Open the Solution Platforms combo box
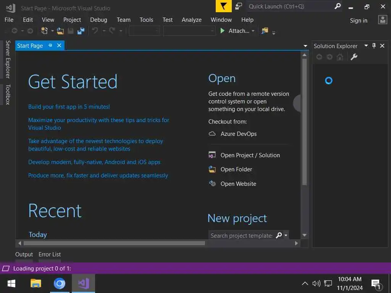The image size is (391, 293). [x=189, y=31]
